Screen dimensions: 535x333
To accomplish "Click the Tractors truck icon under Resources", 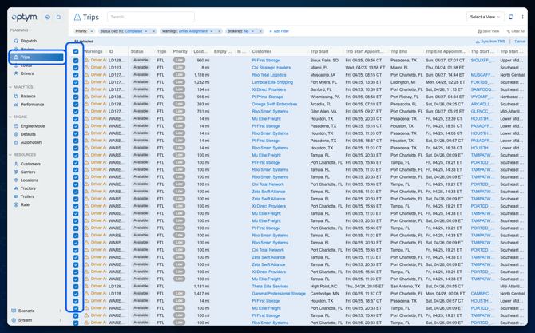I will click(x=16, y=188).
